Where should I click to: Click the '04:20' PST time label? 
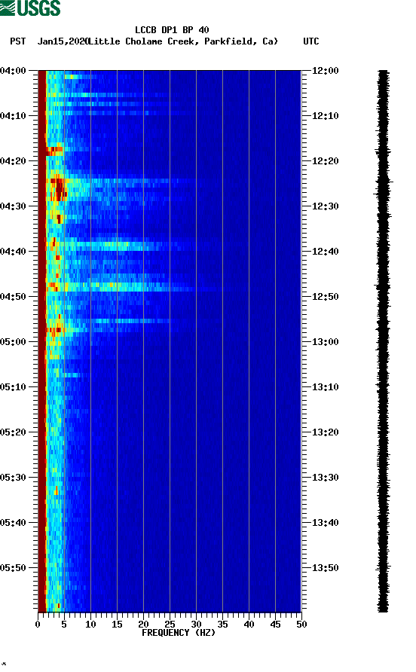[x=14, y=161]
